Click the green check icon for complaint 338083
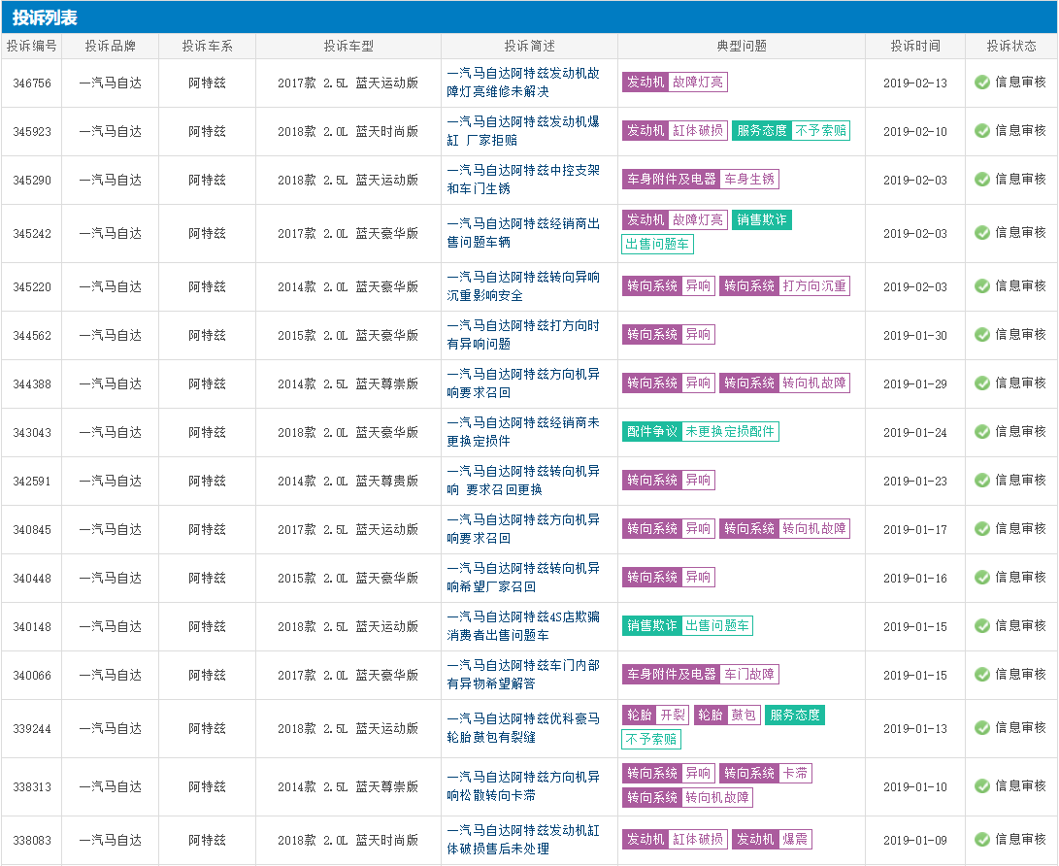Image resolution: width=1059 pixels, height=866 pixels. [982, 841]
